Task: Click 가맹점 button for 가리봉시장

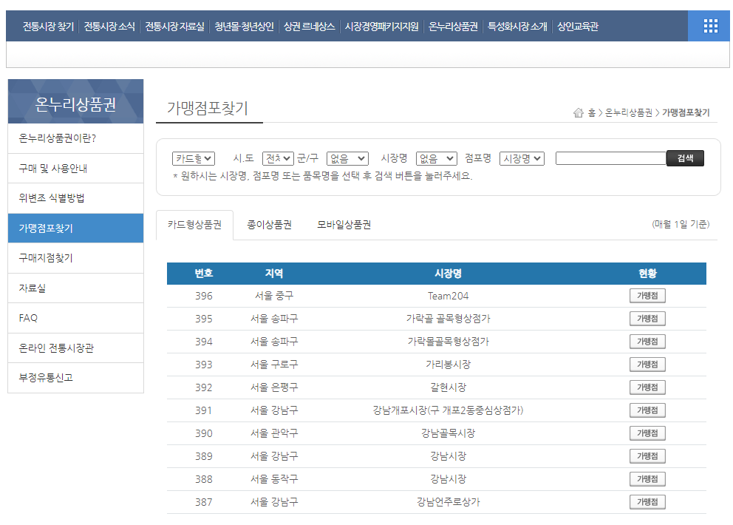Action: point(647,365)
